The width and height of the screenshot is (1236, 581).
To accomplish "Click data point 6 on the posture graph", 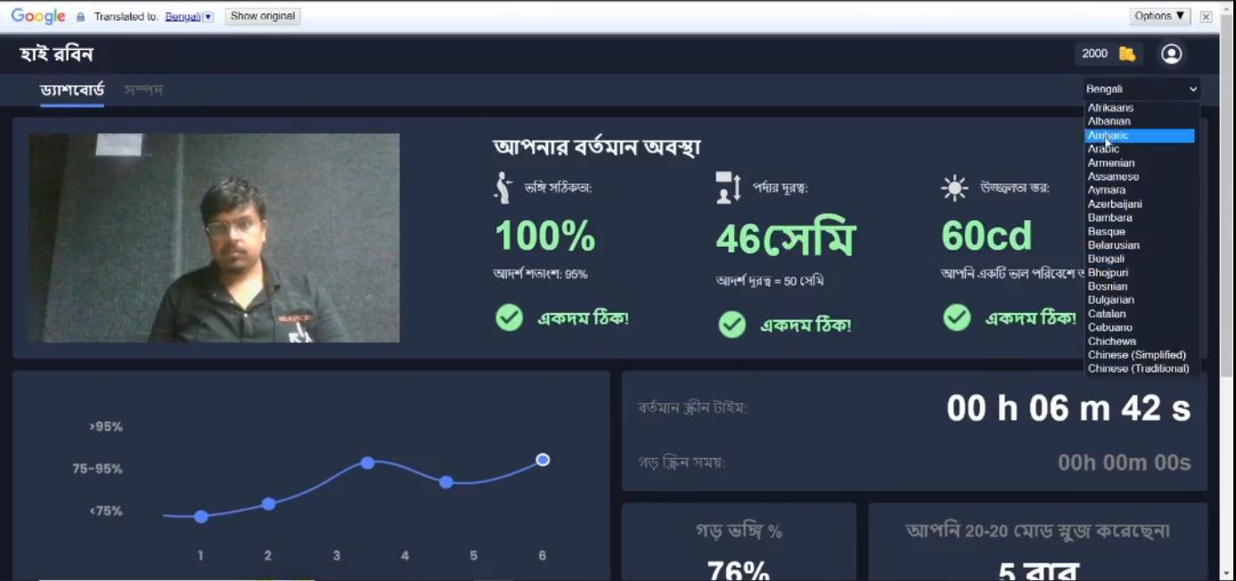I will click(x=543, y=460).
